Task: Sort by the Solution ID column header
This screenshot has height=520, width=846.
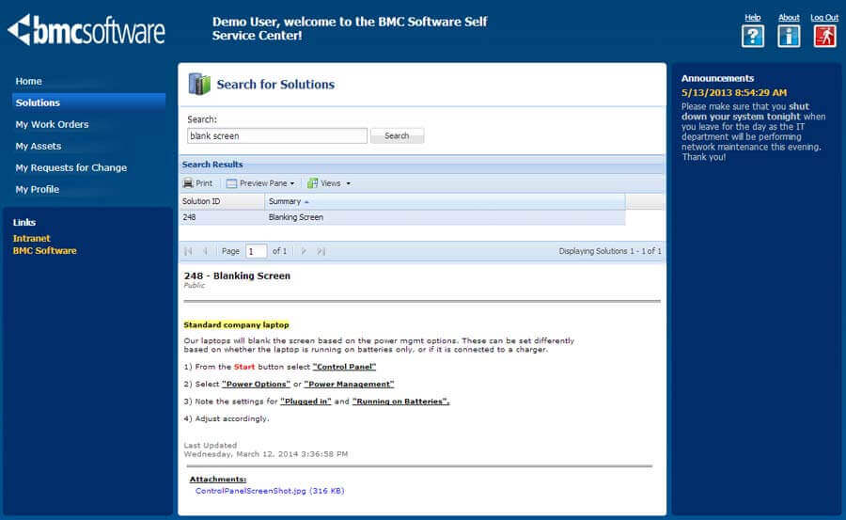Action: click(x=222, y=201)
